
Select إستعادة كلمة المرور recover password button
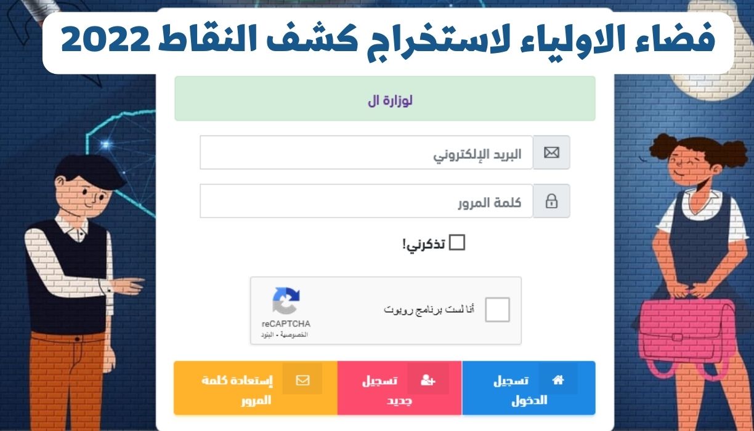[x=256, y=388]
